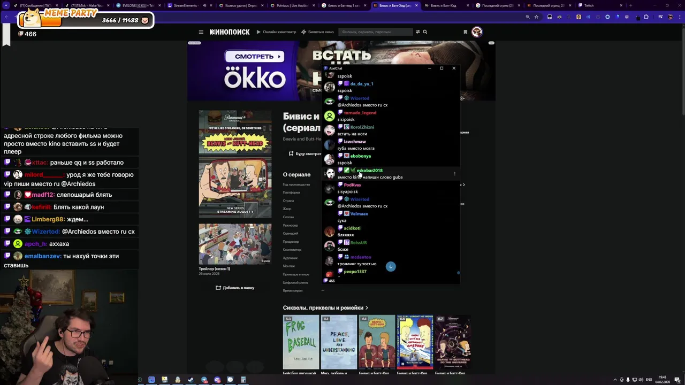Click the Steam icon in the taskbar
Image resolution: width=685 pixels, height=385 pixels.
191,380
